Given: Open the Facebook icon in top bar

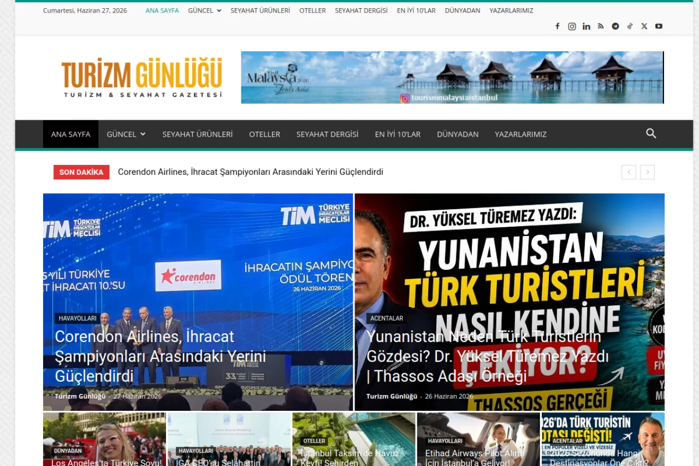Looking at the screenshot, I should pos(558,26).
